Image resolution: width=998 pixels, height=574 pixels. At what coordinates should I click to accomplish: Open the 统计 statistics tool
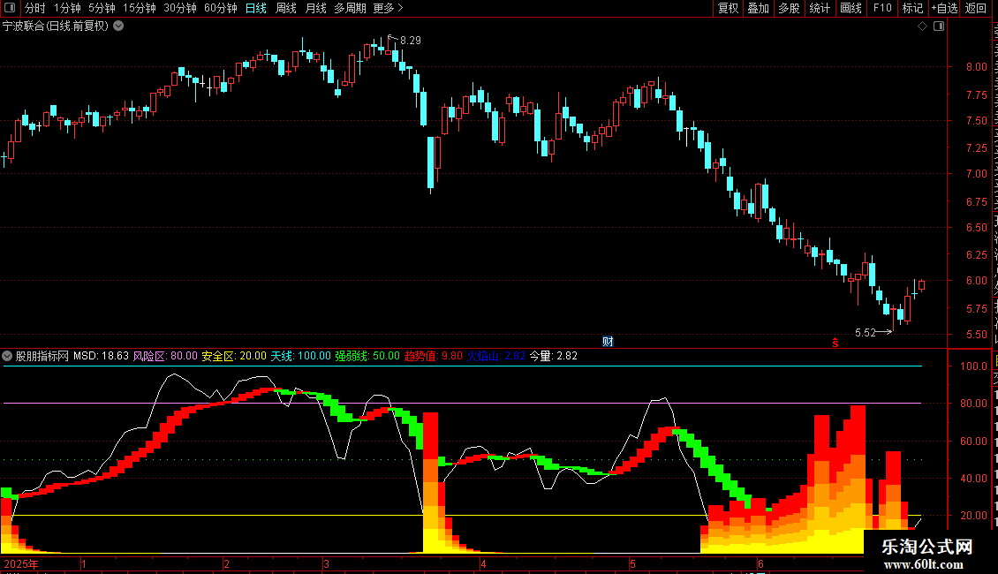(820, 8)
